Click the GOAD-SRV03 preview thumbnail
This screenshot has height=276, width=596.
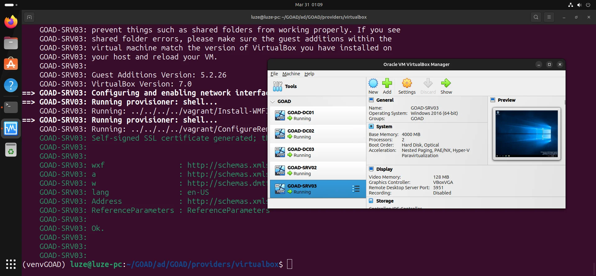(526, 134)
